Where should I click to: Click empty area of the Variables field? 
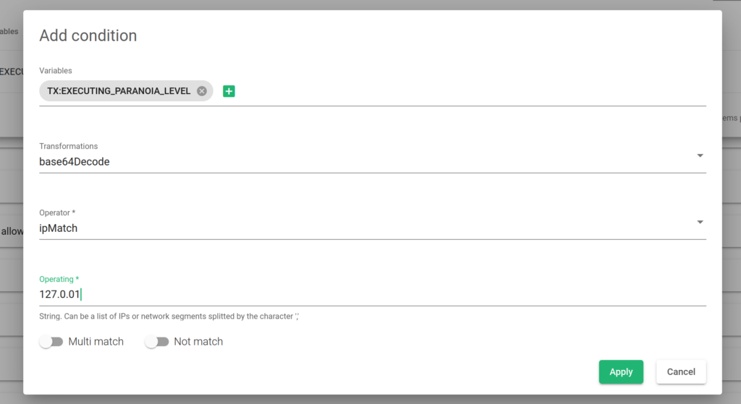pos(470,91)
